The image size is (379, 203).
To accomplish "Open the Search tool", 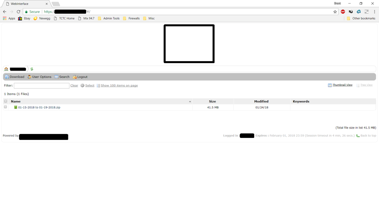I will point(62,77).
